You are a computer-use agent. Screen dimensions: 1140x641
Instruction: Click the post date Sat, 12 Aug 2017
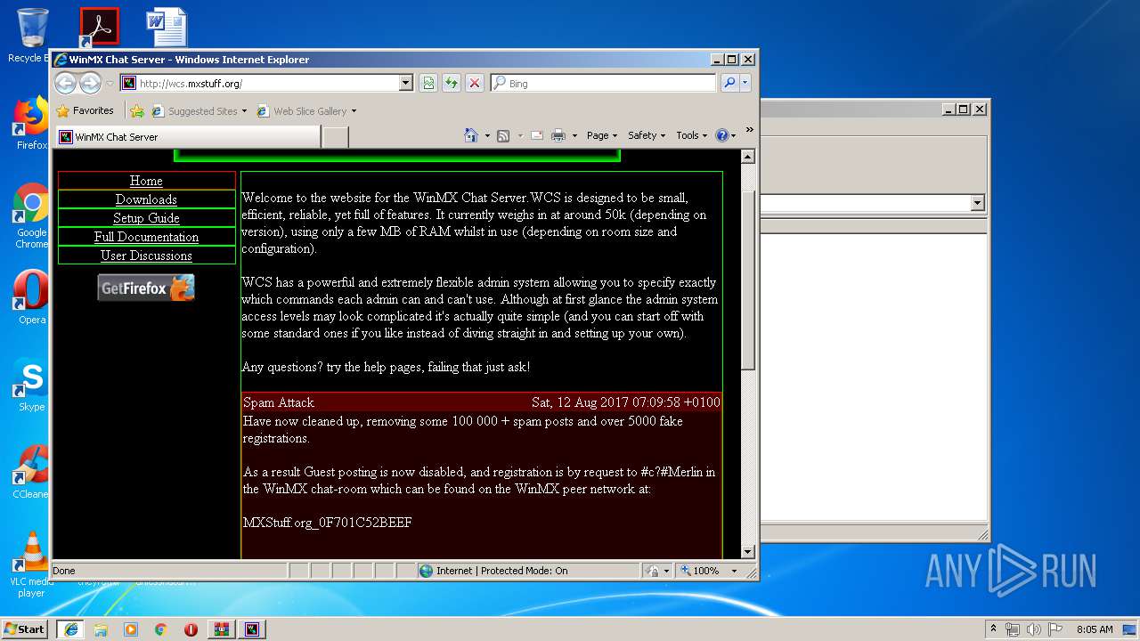[625, 402]
